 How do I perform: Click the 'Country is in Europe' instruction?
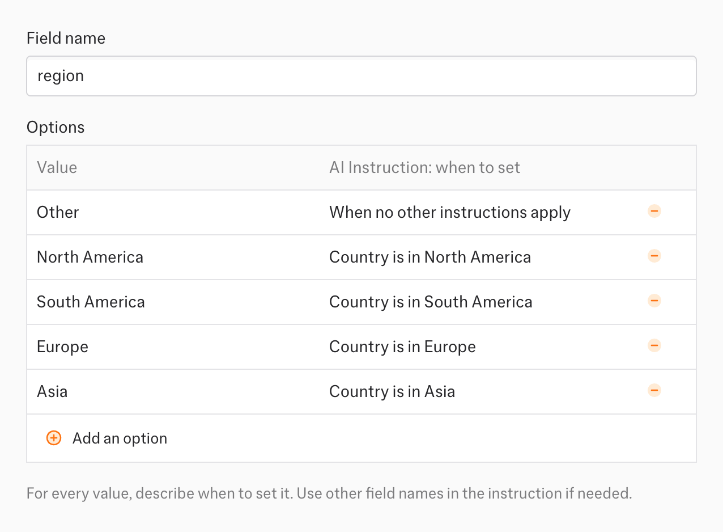402,347
